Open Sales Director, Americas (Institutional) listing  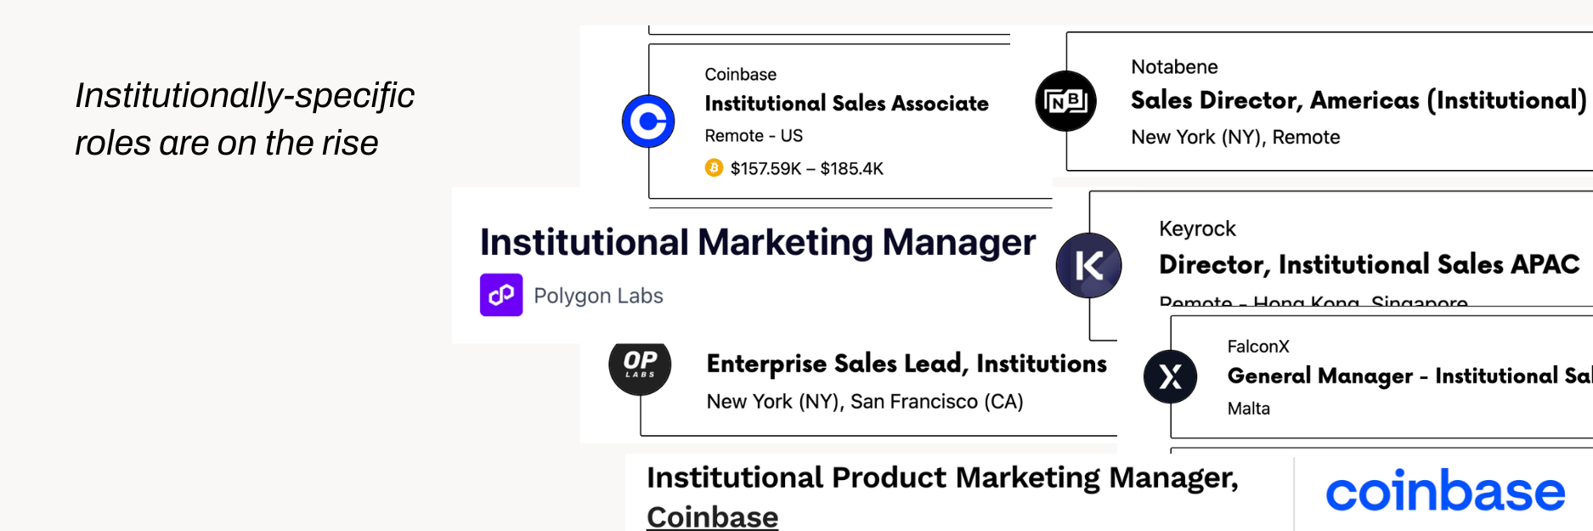click(1358, 100)
